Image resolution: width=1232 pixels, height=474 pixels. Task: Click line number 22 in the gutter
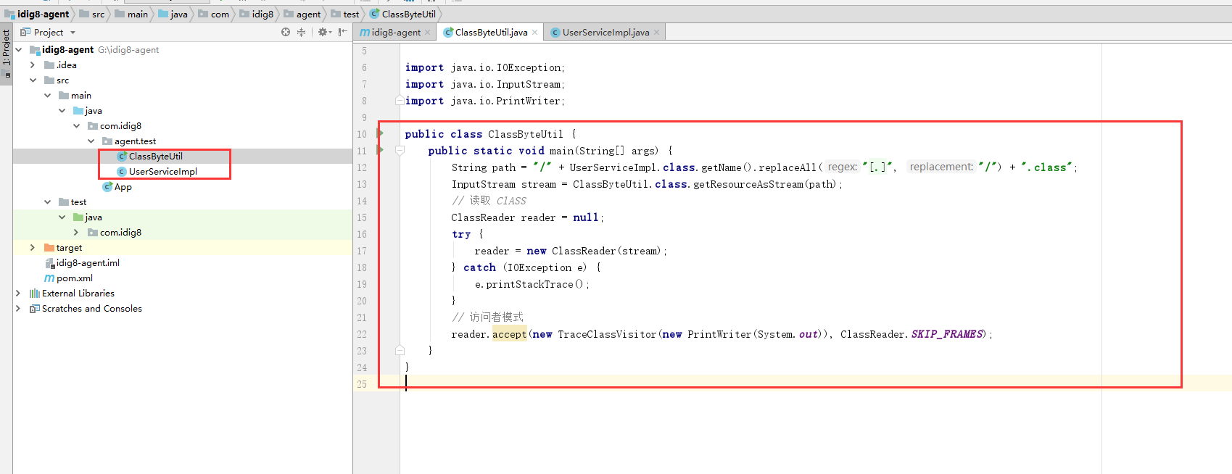coord(362,334)
